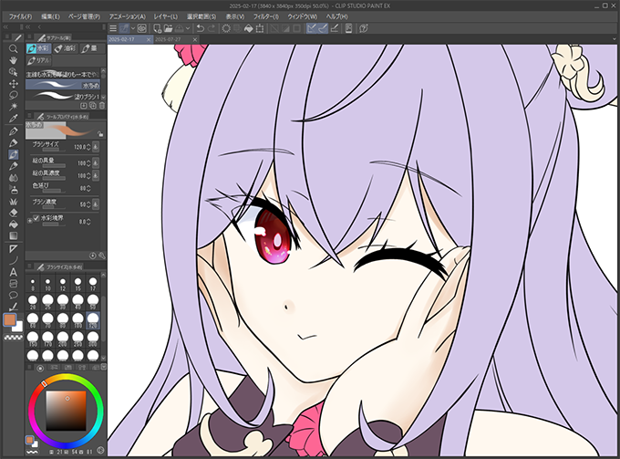Image resolution: width=620 pixels, height=459 pixels.
Task: Click Open file folder icon
Action: 168,28
